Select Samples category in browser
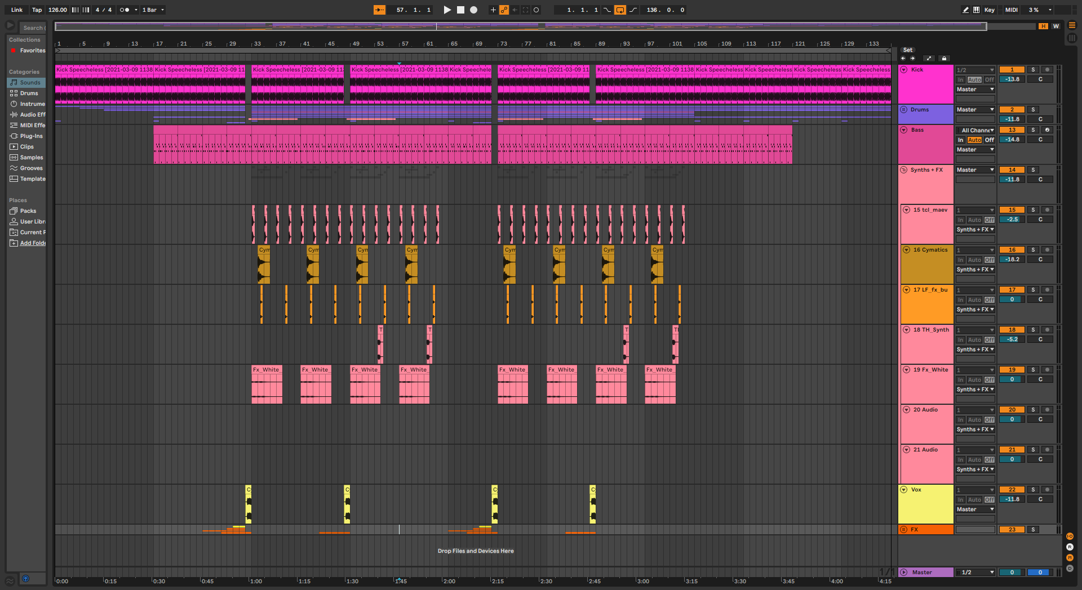Image resolution: width=1082 pixels, height=590 pixels. (x=26, y=157)
